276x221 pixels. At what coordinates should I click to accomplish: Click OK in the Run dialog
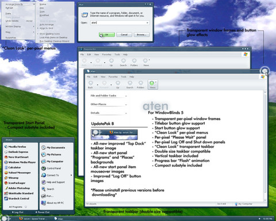tap(107, 35)
